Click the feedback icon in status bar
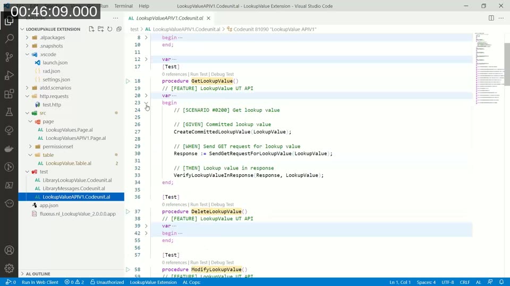 coord(490,282)
